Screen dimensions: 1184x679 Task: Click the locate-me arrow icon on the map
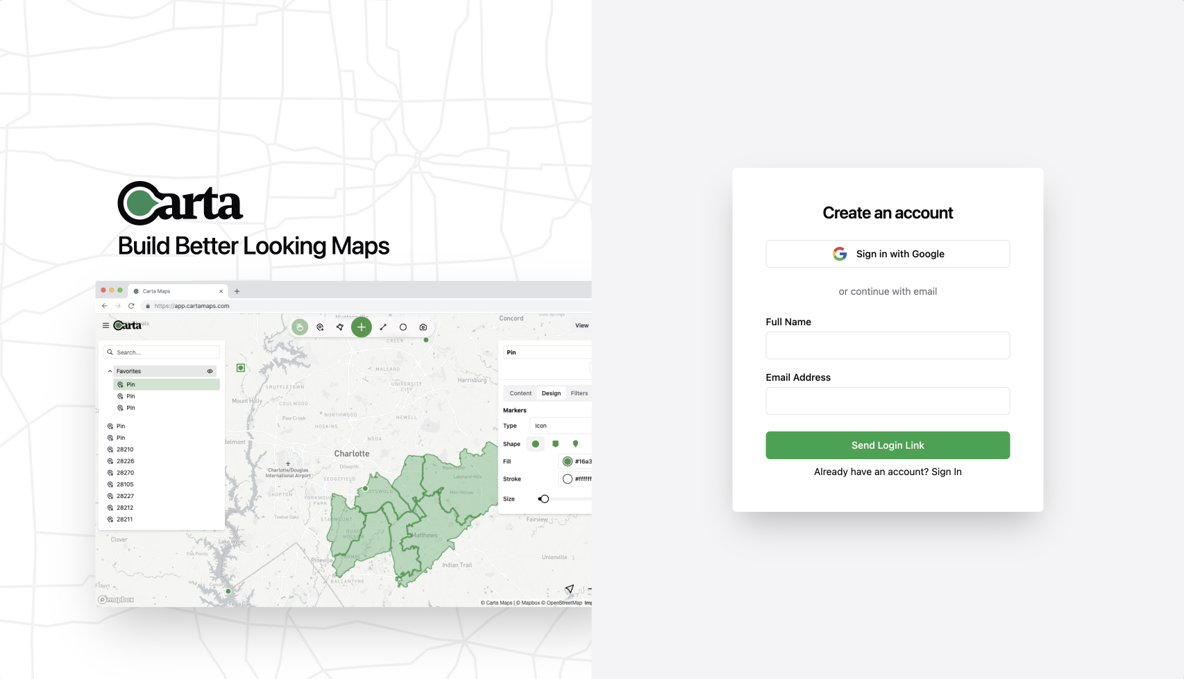tap(569, 590)
